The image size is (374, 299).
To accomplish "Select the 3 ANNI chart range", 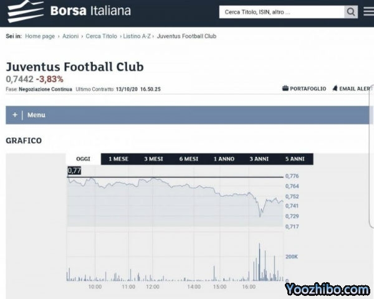I will click(x=259, y=159).
